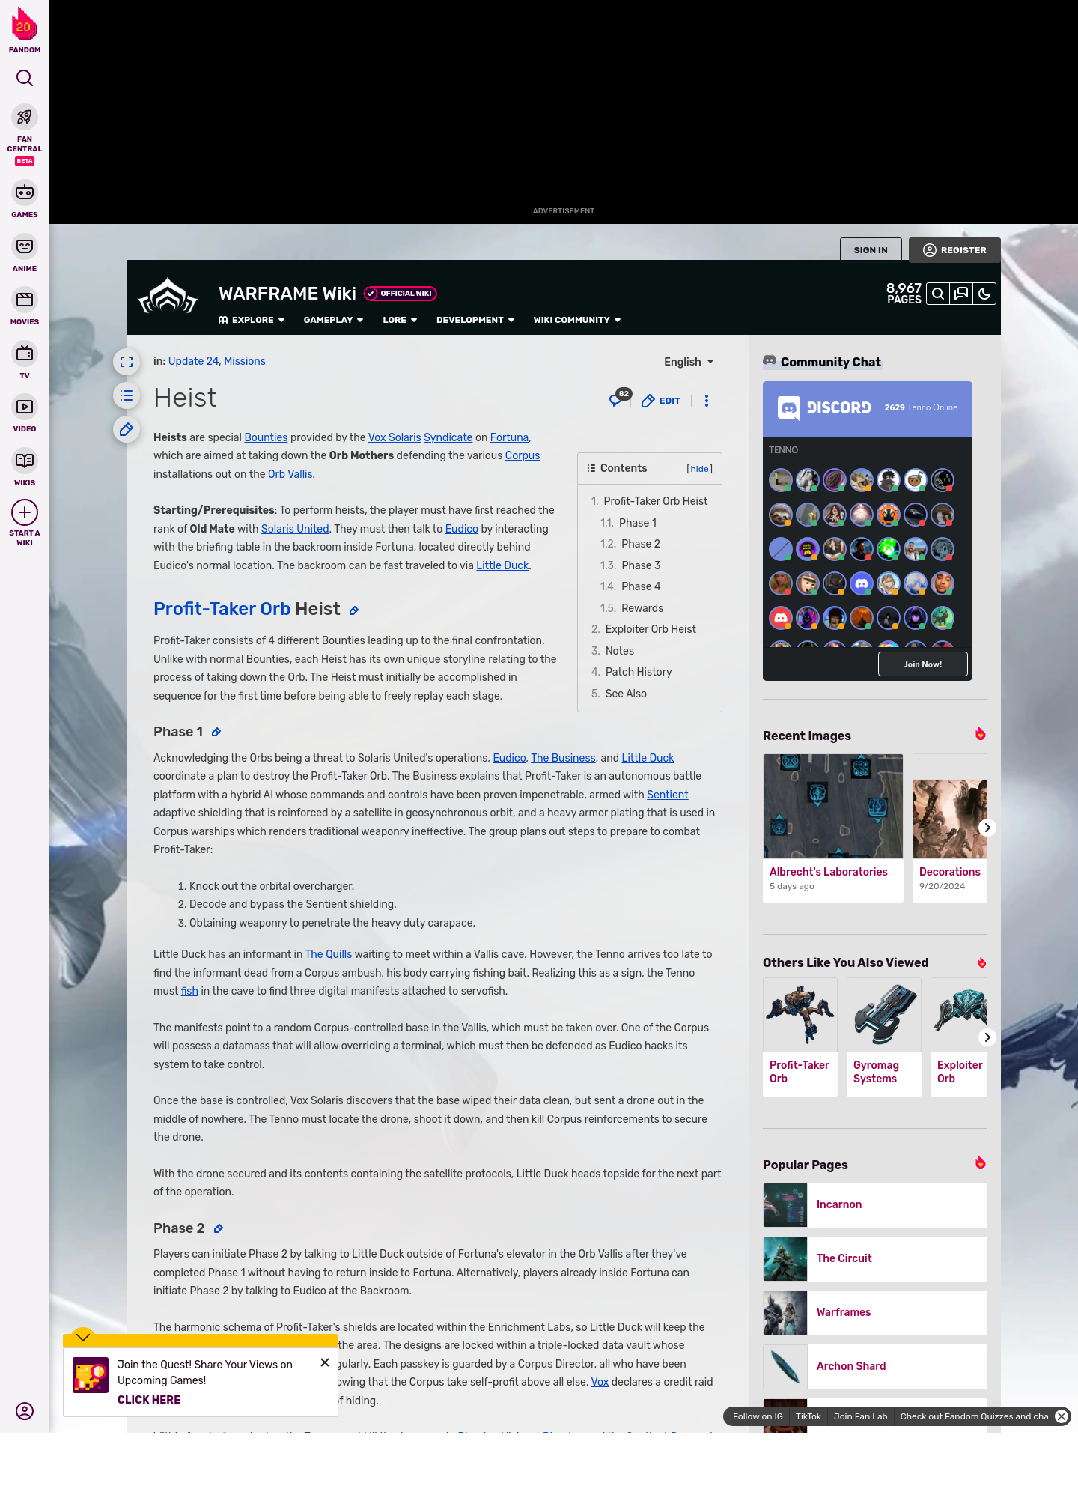Open the Gyromag Systems card
Image resolution: width=1078 pixels, height=1498 pixels.
point(884,1037)
